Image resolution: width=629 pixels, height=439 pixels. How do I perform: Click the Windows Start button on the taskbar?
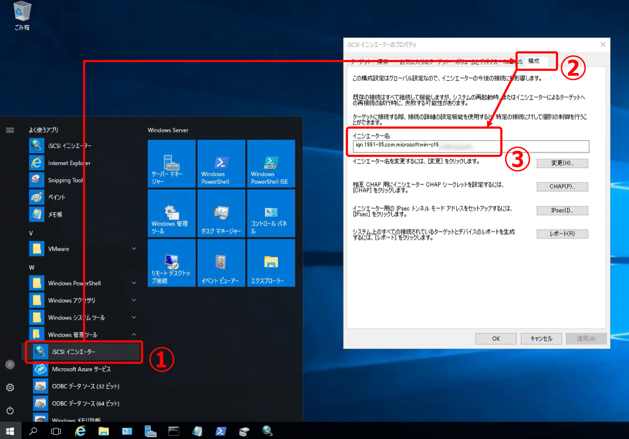(10, 431)
